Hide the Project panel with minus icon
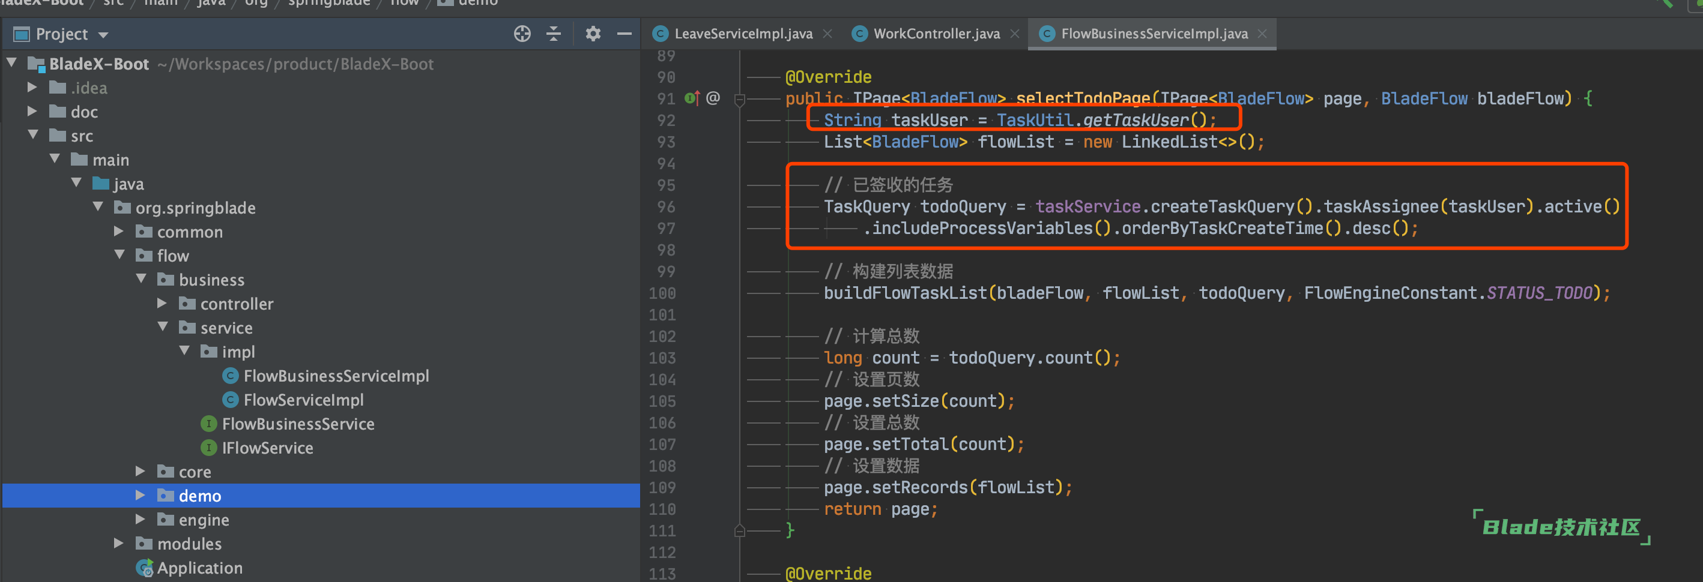 [x=624, y=34]
